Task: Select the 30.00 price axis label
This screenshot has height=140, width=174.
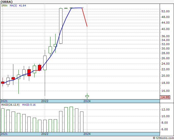Action: point(166,49)
